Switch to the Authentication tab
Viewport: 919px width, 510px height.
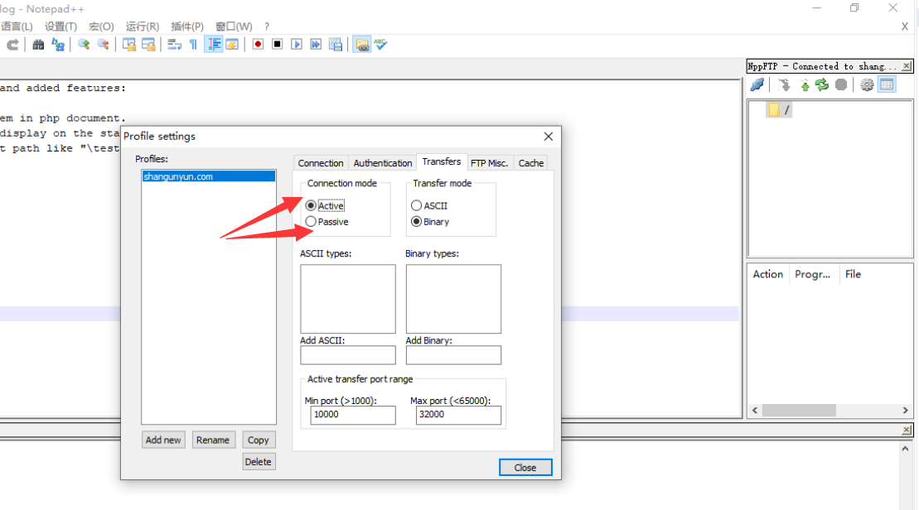[x=382, y=163]
